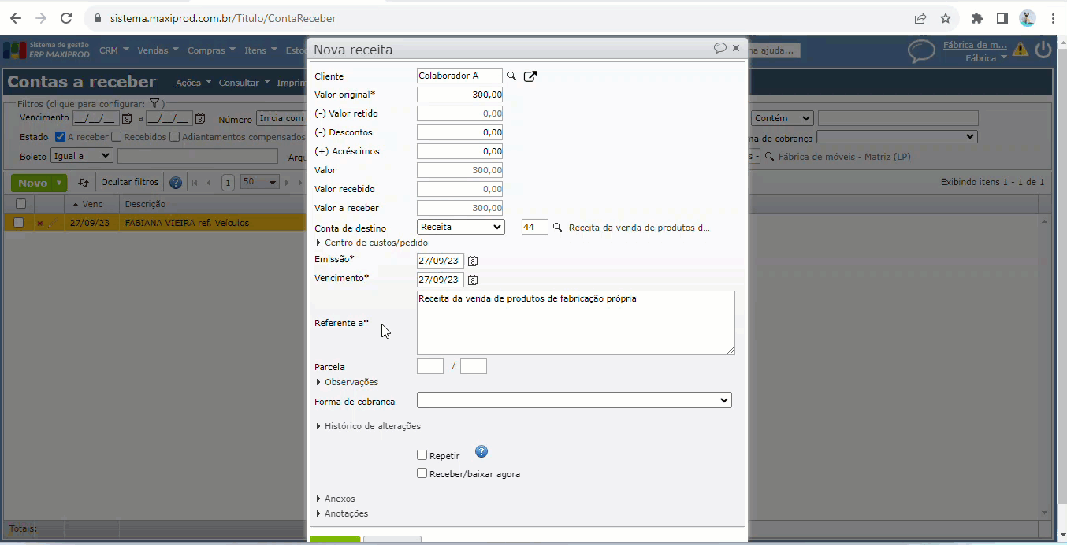Reload the browser page
The width and height of the screenshot is (1067, 545).
pos(66,18)
